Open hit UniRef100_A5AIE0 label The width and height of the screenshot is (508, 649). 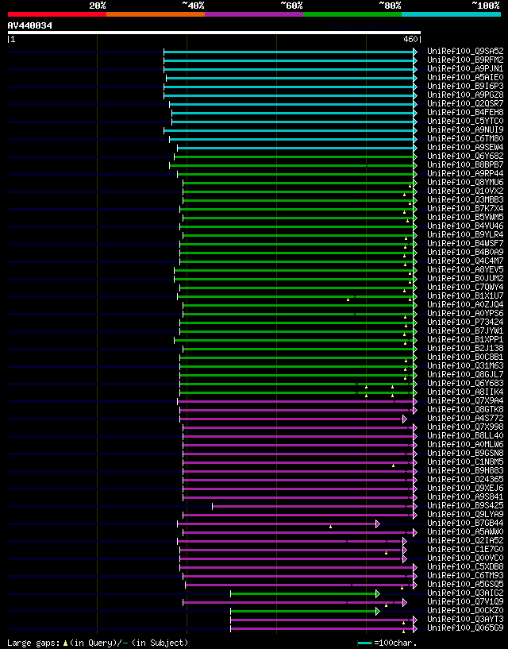click(465, 77)
